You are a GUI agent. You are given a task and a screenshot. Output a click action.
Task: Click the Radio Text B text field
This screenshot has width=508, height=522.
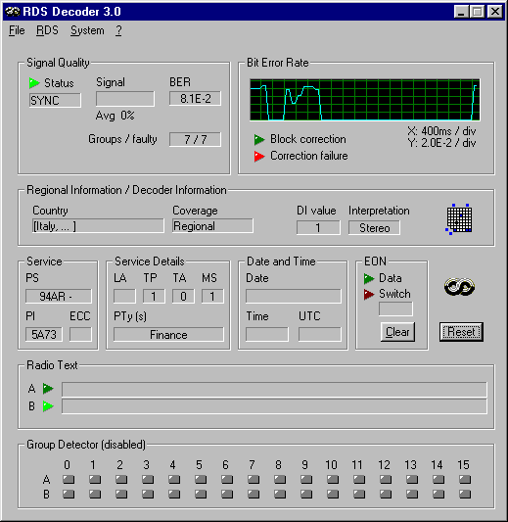[x=274, y=406]
